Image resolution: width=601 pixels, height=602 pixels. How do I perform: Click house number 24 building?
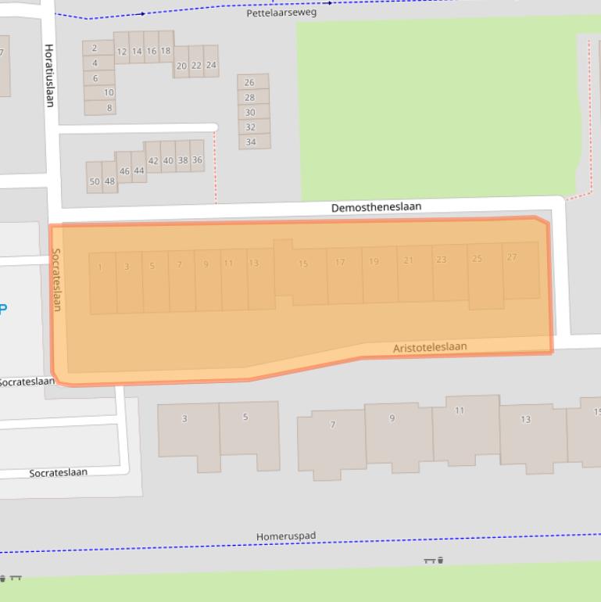(x=211, y=66)
